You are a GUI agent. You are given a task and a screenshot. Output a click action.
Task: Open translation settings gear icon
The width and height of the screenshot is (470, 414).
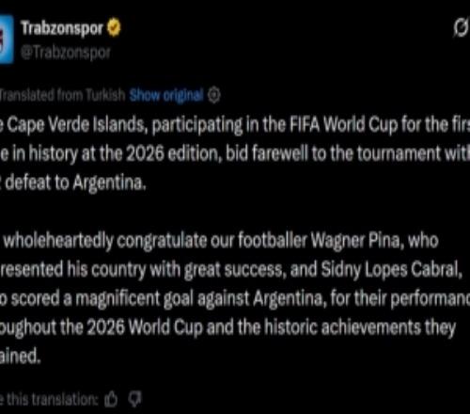coord(214,95)
